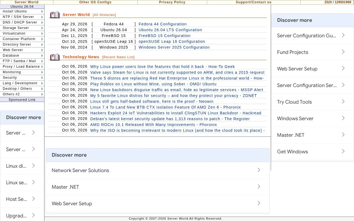Open the Monitoring sidebar menu item
The width and height of the screenshot is (354, 221).
click(22, 72)
